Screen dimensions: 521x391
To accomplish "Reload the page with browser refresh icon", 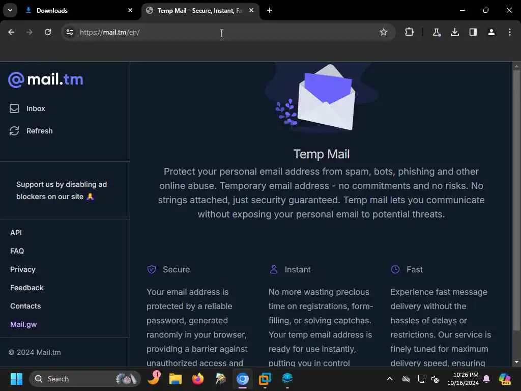I will pos(48,32).
